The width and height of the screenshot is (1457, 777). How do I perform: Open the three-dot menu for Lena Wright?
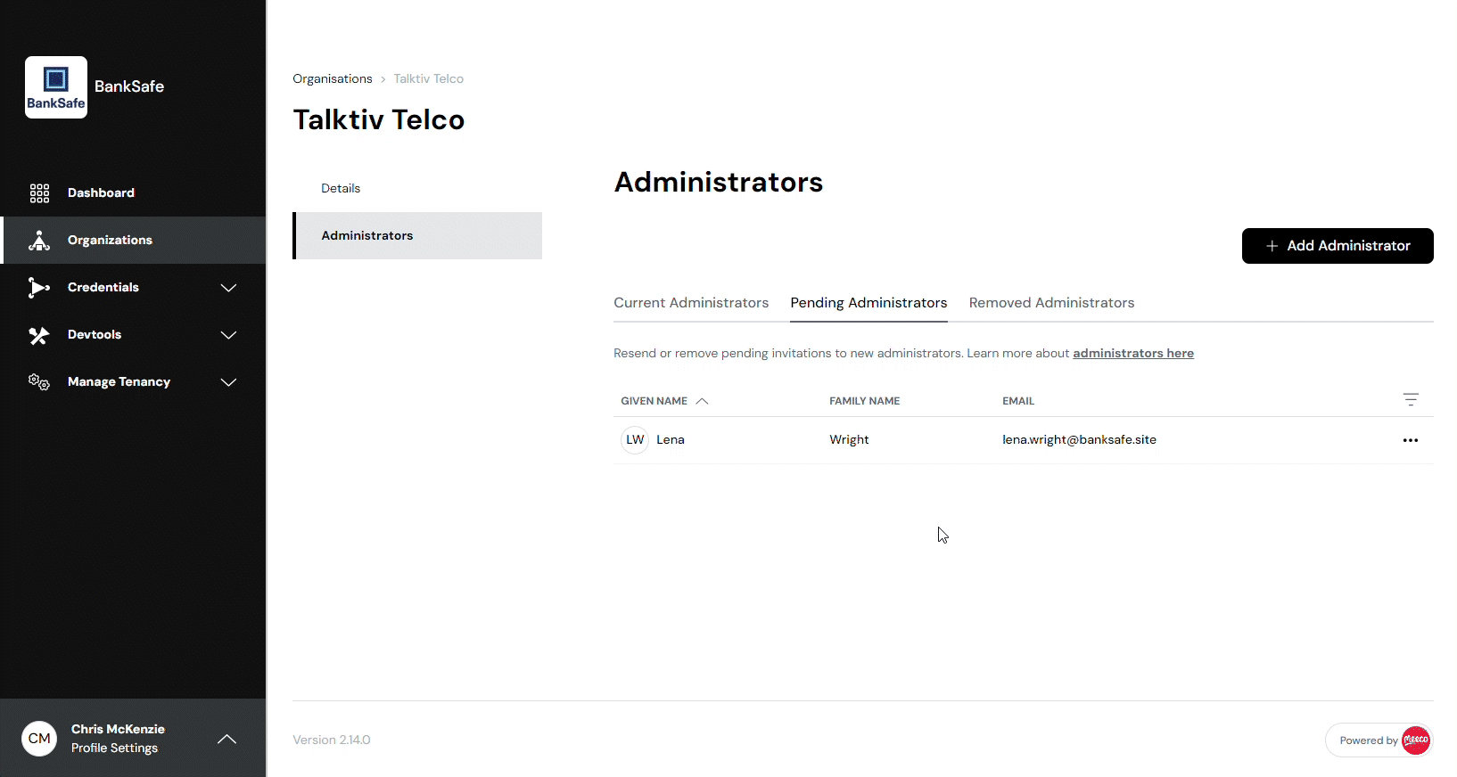[x=1411, y=440]
